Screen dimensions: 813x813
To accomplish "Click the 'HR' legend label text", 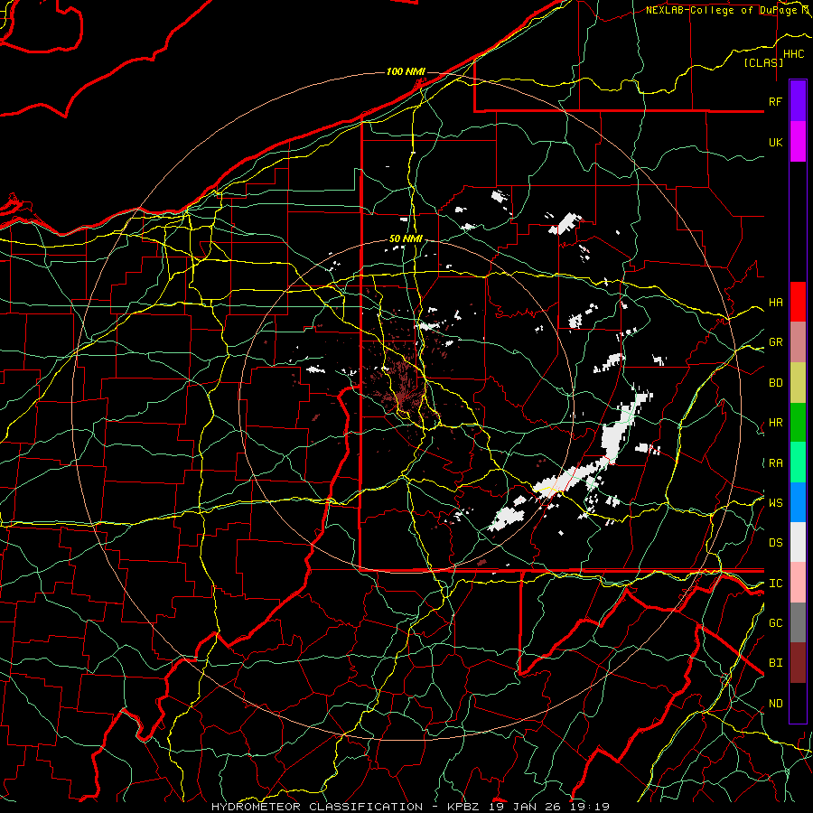I will pos(775,423).
